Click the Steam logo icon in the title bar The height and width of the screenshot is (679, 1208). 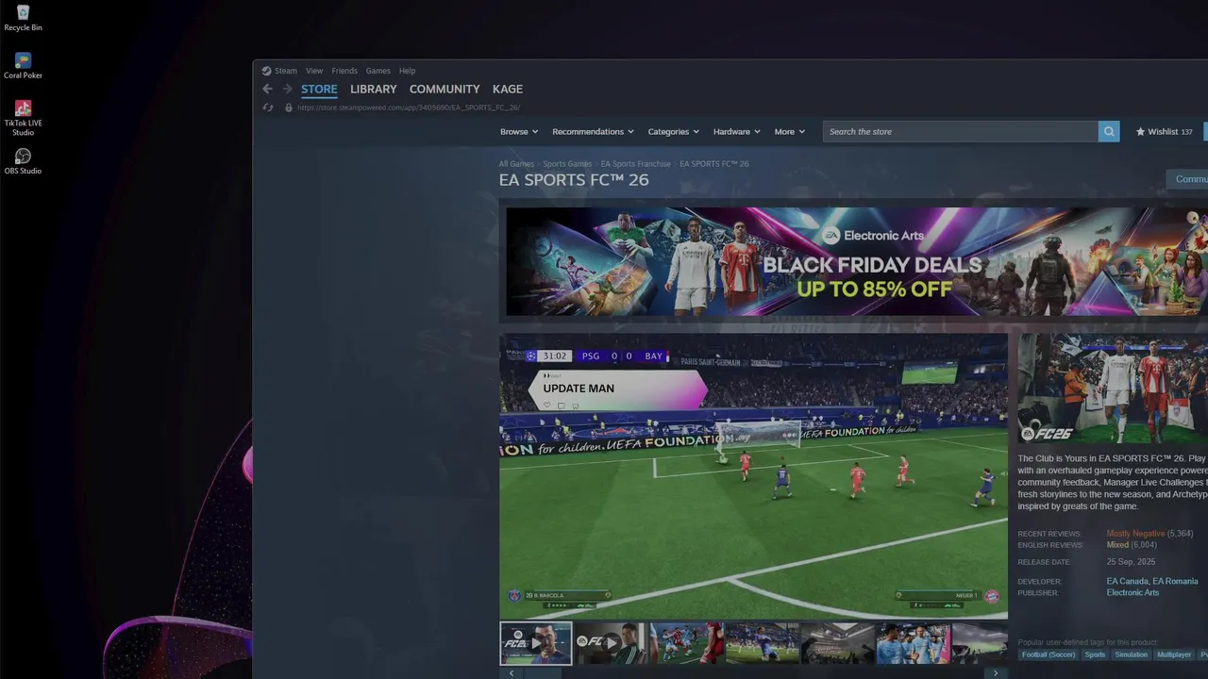coord(266,71)
